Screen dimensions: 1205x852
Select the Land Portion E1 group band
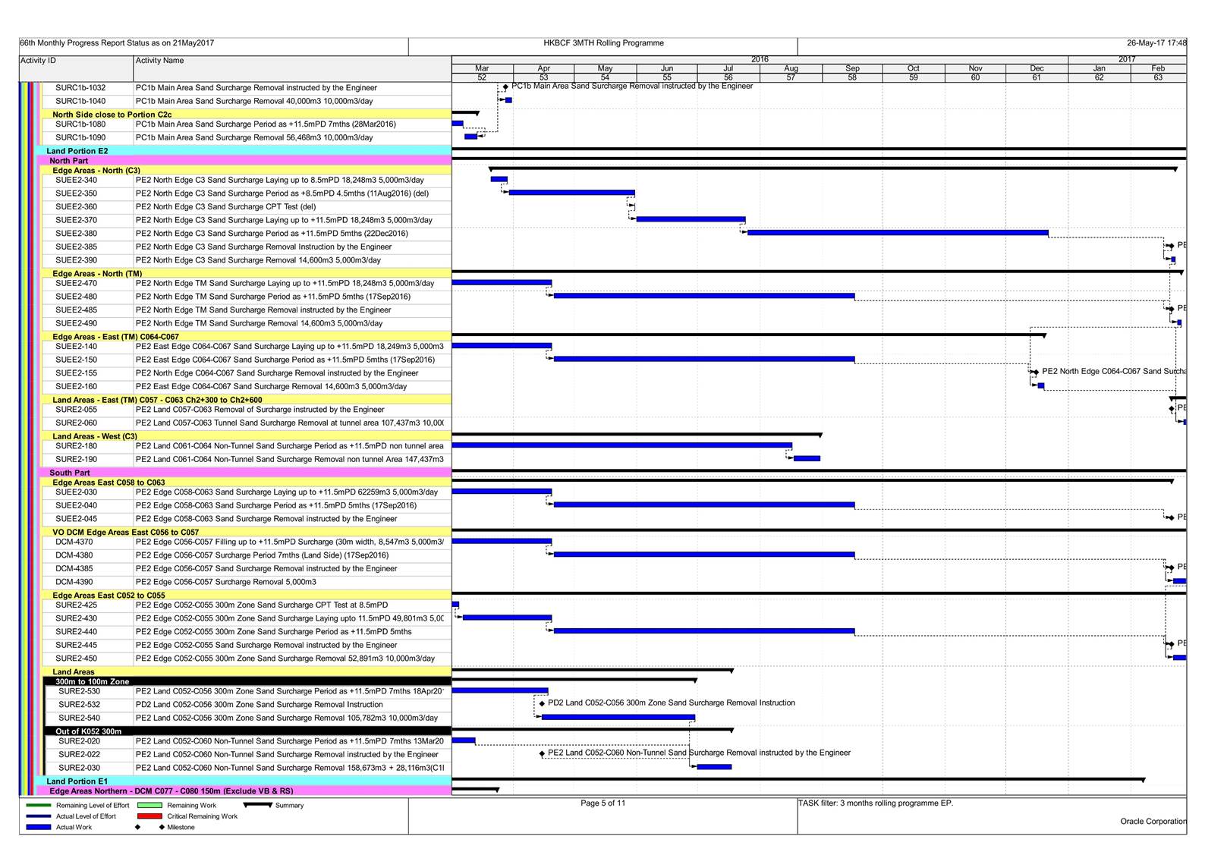pyautogui.click(x=243, y=781)
